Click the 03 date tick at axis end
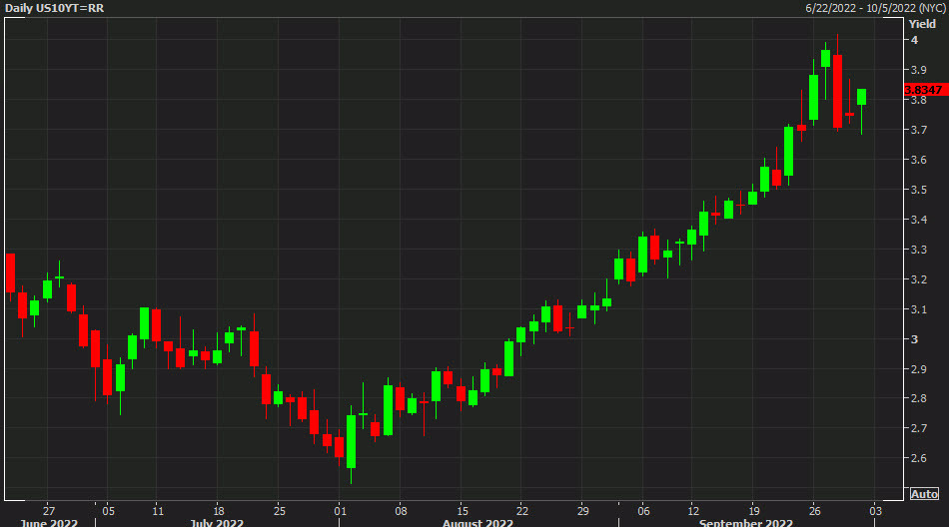 [x=875, y=507]
